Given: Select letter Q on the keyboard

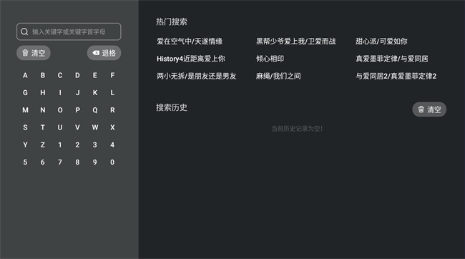Looking at the screenshot, I should (x=95, y=110).
